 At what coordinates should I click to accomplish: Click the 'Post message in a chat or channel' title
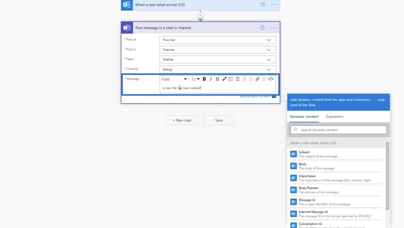tap(163, 28)
